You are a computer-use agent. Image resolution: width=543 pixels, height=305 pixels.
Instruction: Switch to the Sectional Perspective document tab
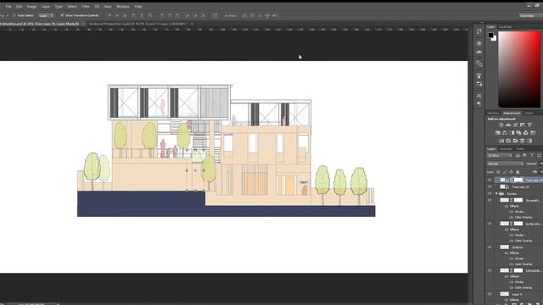coord(137,24)
